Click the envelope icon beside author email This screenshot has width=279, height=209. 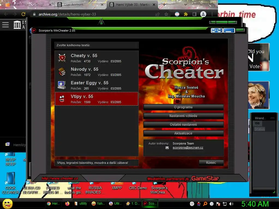[167, 148]
